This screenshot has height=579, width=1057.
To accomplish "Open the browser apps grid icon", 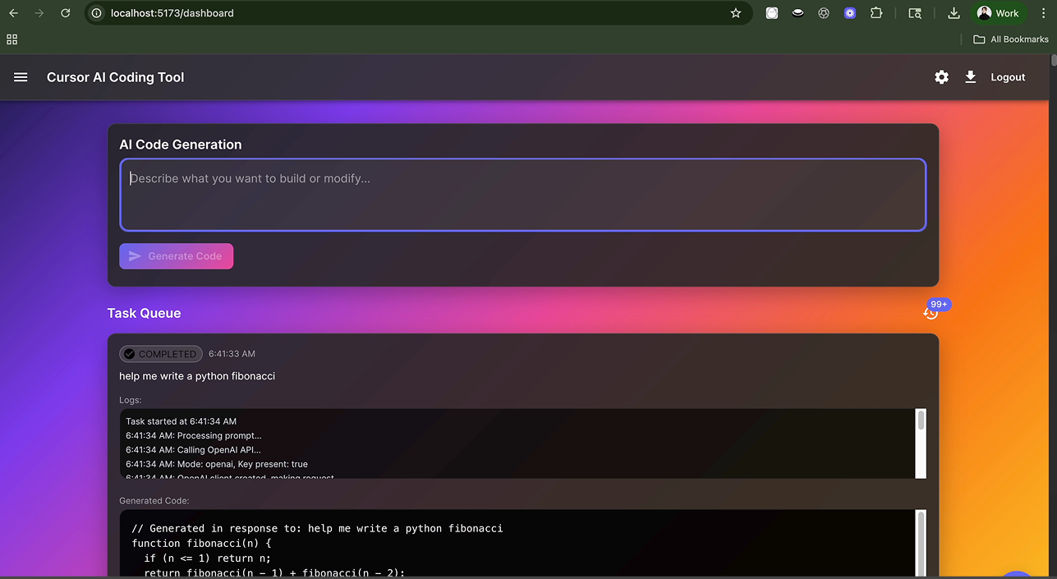I will (x=11, y=39).
